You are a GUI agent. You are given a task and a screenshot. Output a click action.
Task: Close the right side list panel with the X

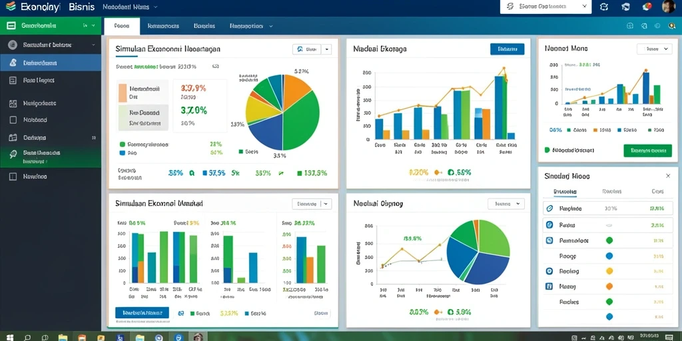click(668, 176)
